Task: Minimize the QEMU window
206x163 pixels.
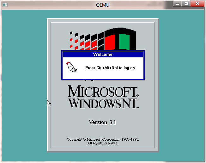Action: point(178,3)
